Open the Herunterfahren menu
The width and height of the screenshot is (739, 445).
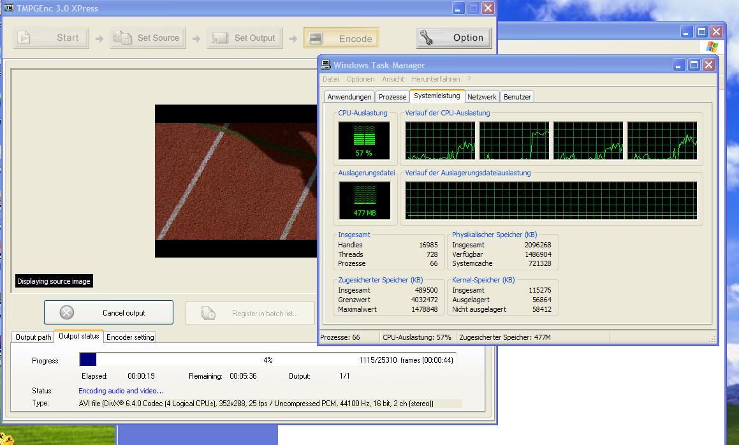pyautogui.click(x=435, y=79)
